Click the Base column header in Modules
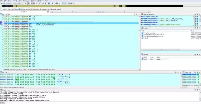 (192, 31)
